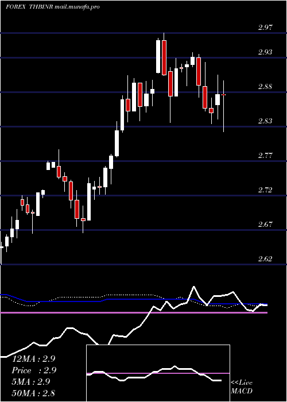This screenshot has width=287, height=402.
Task: Select the 2.93 price axis label
Action: click(x=265, y=52)
